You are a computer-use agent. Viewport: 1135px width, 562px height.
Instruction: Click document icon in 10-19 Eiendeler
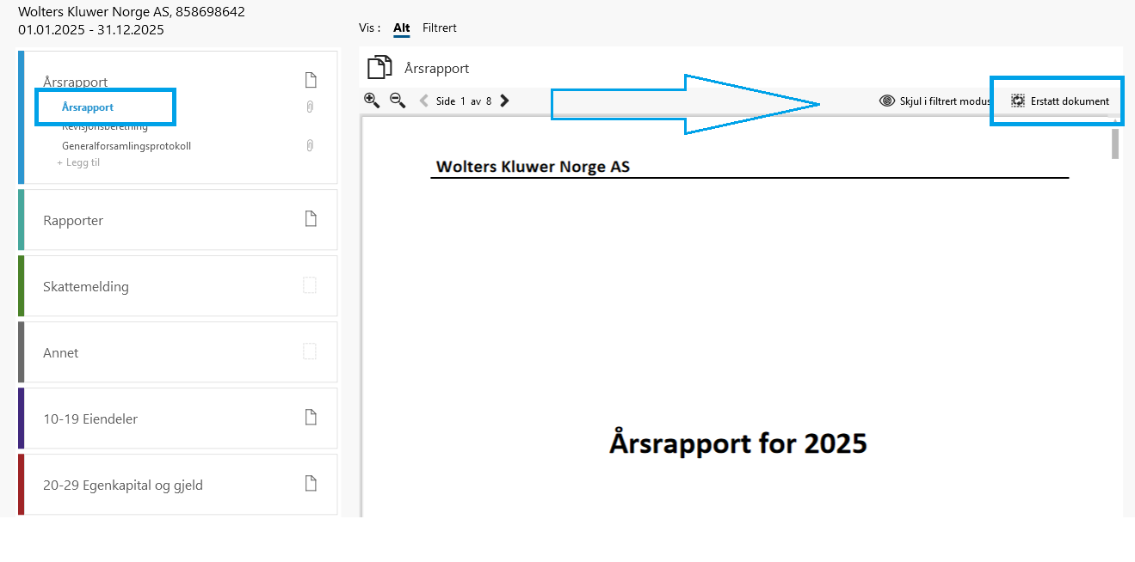click(x=312, y=417)
